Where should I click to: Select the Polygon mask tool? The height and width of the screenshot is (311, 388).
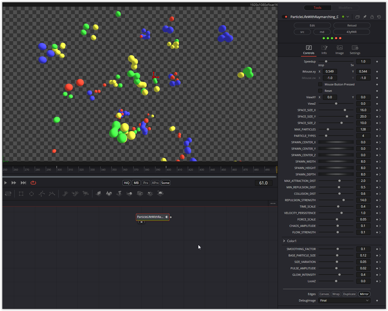(42, 194)
